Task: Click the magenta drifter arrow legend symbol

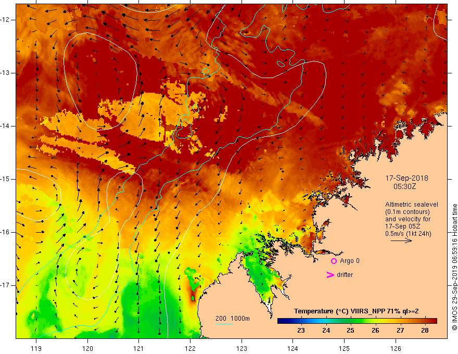Action: 330,275
